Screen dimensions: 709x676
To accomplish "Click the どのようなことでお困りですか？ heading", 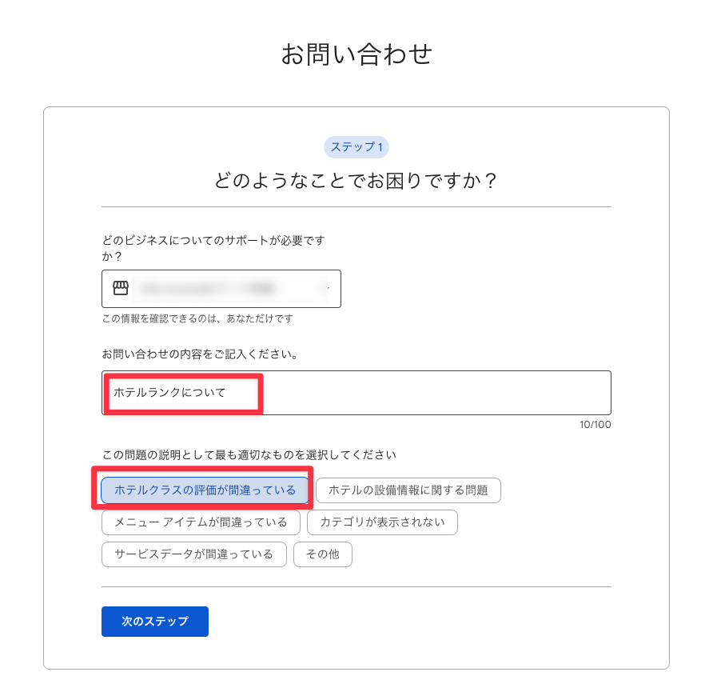I will [x=356, y=181].
